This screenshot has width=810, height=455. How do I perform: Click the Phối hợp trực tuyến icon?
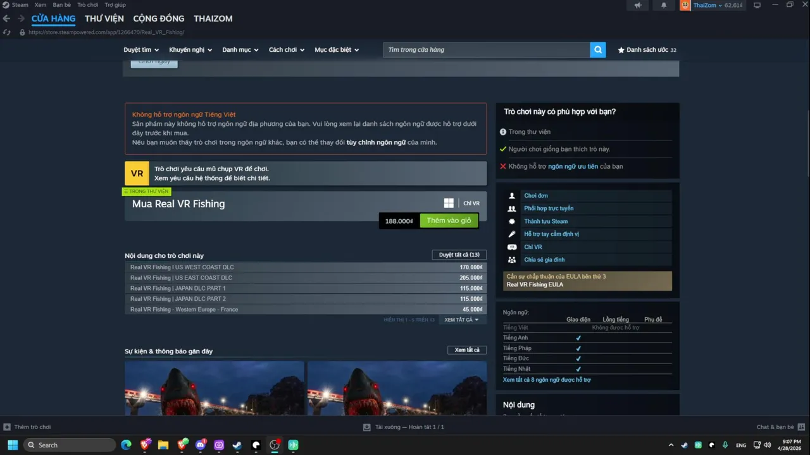click(512, 209)
